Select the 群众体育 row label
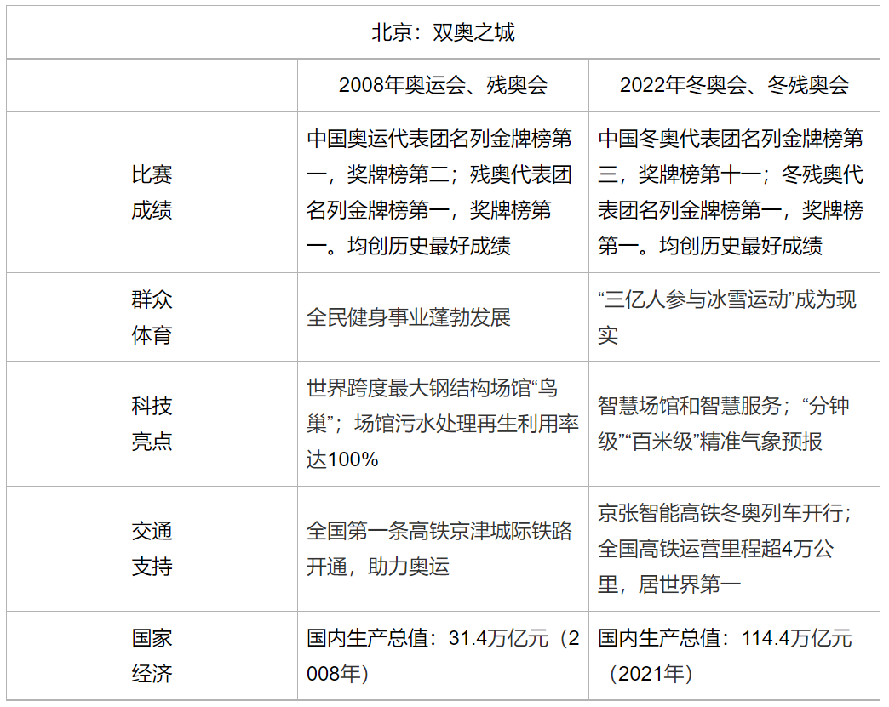Screen dimensions: 889x707 click(x=152, y=317)
